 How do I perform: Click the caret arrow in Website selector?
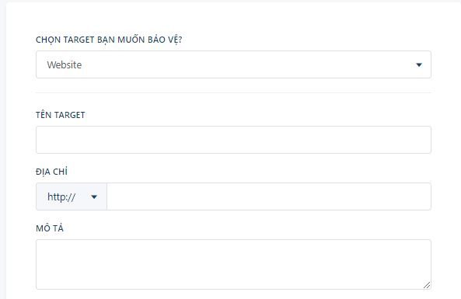419,64
